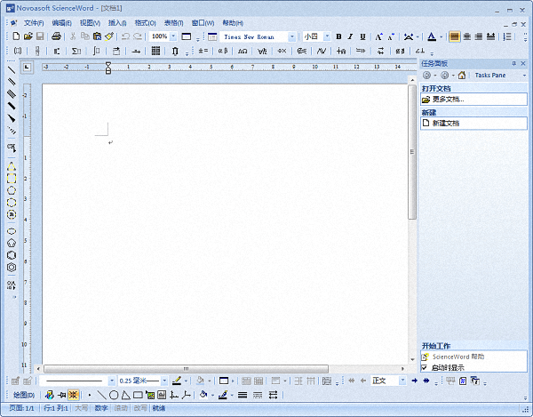Viewport: 533px width, 417px height.
Task: Uncheck the 启动时显示 checkbox
Action: tap(425, 366)
